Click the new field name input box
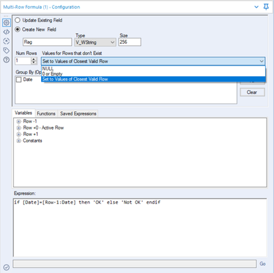This screenshot has height=273, width=274. [47, 42]
